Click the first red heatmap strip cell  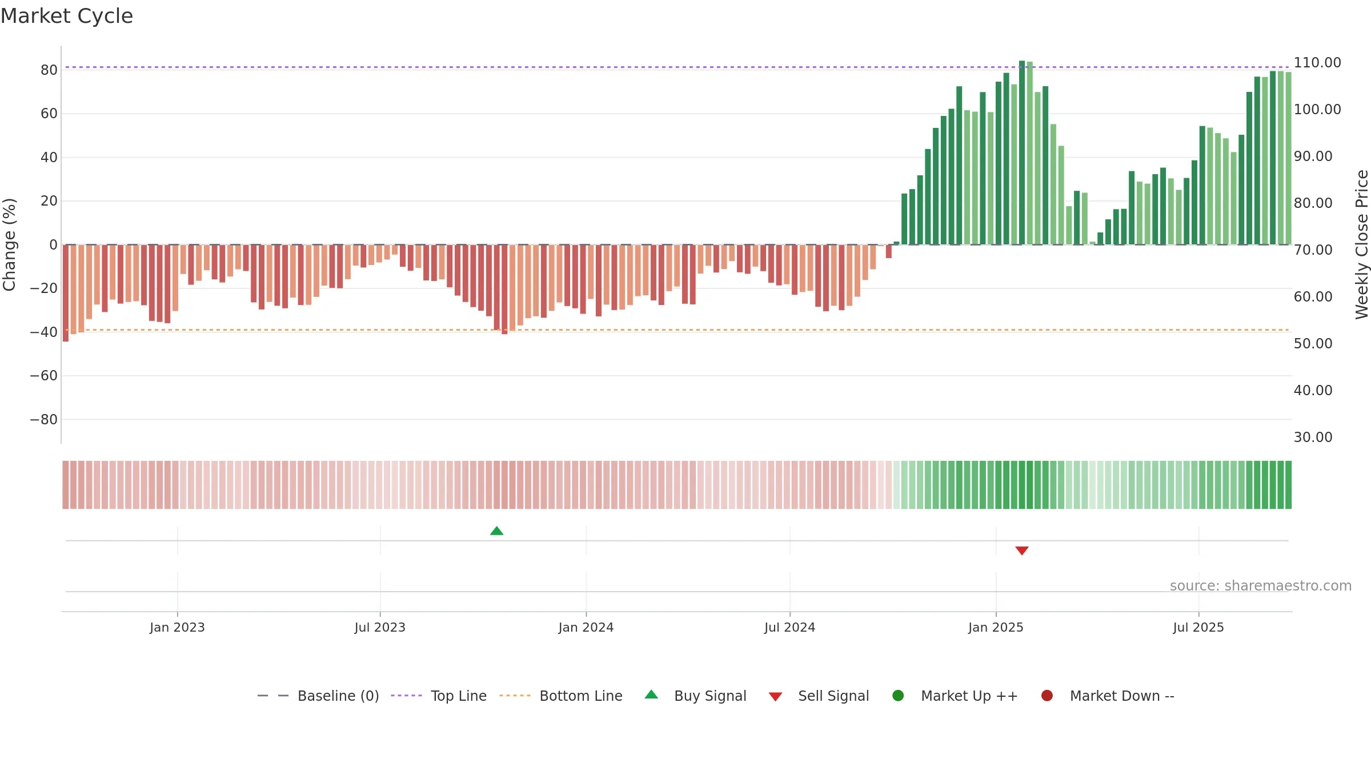66,485
